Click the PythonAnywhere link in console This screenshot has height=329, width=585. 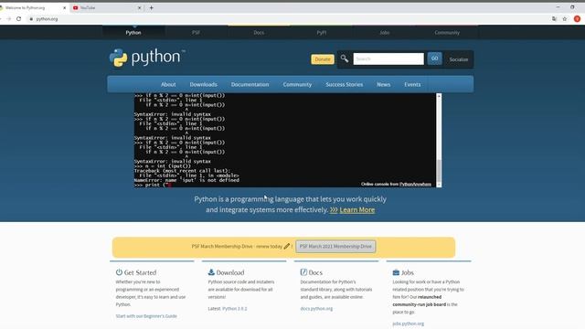click(x=415, y=184)
